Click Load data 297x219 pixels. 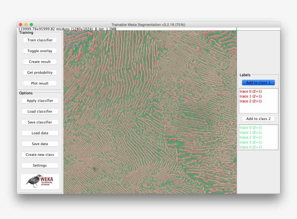pos(39,133)
